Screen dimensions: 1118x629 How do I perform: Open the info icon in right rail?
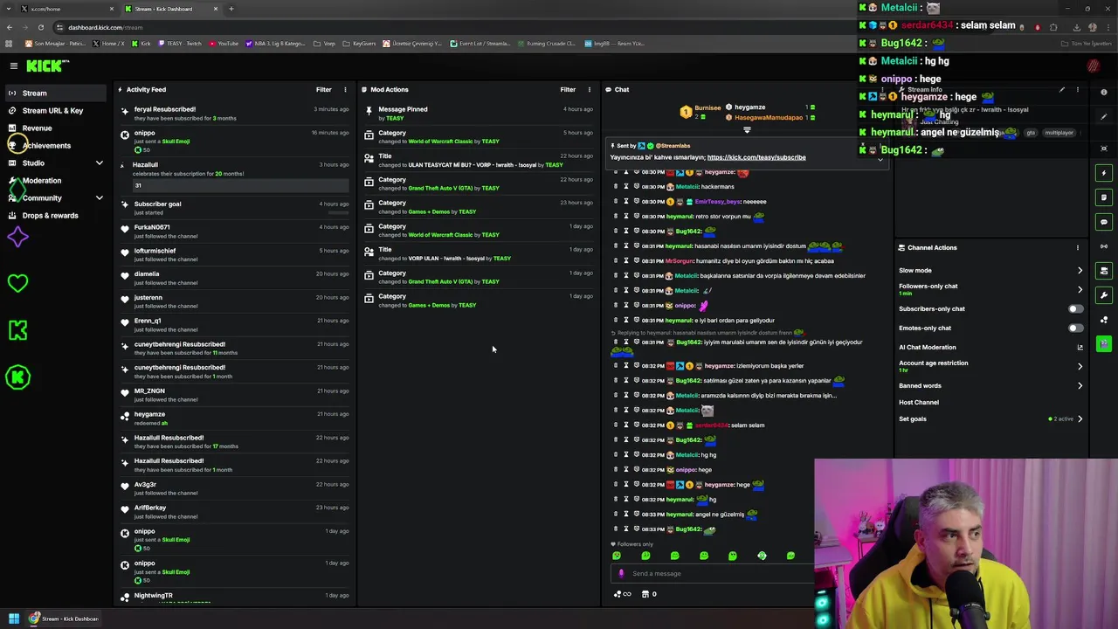[1104, 92]
